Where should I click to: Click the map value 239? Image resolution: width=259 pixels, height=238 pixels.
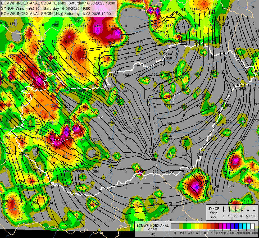(x=22, y=138)
